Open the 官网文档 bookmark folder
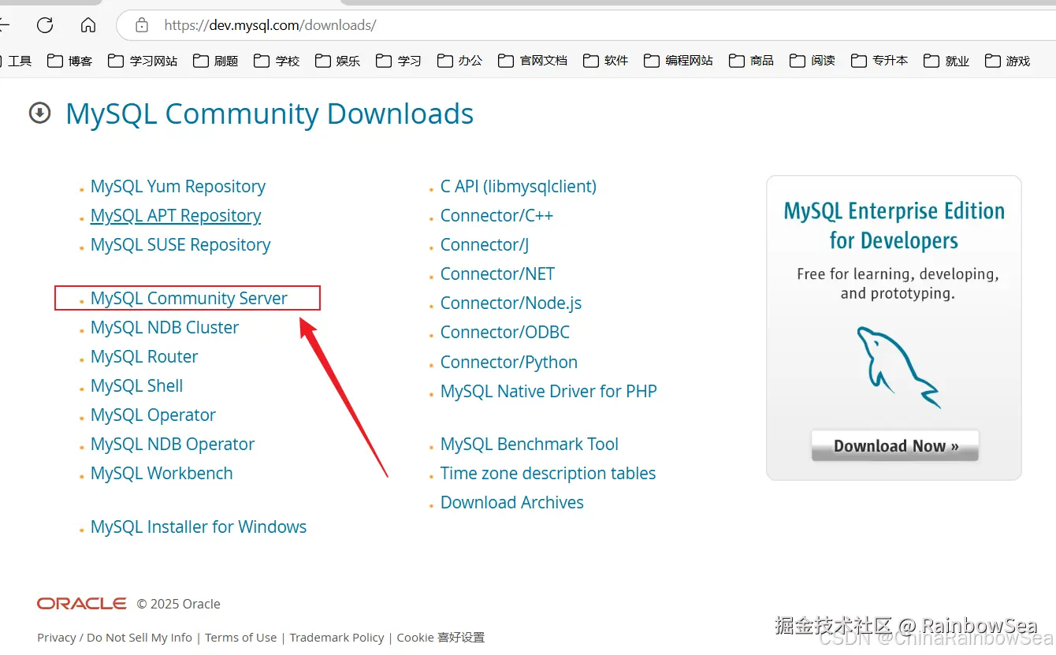Image resolution: width=1056 pixels, height=655 pixels. pos(533,61)
